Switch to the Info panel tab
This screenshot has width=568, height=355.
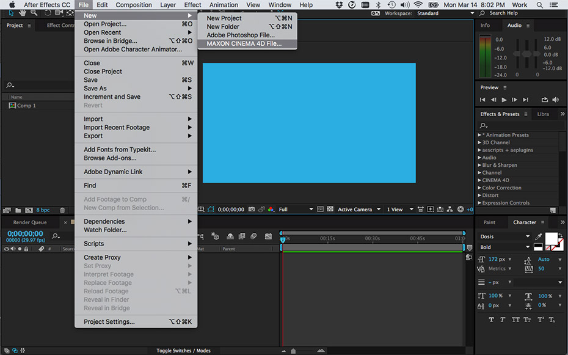485,25
